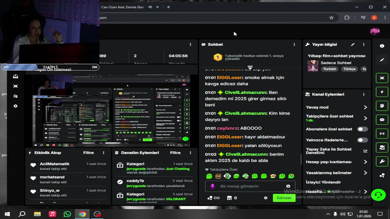Click the first green emote in chat
This screenshot has width=390, height=219.
click(x=209, y=176)
